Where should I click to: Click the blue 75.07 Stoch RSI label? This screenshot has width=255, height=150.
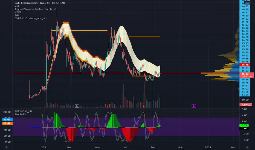pos(7,120)
